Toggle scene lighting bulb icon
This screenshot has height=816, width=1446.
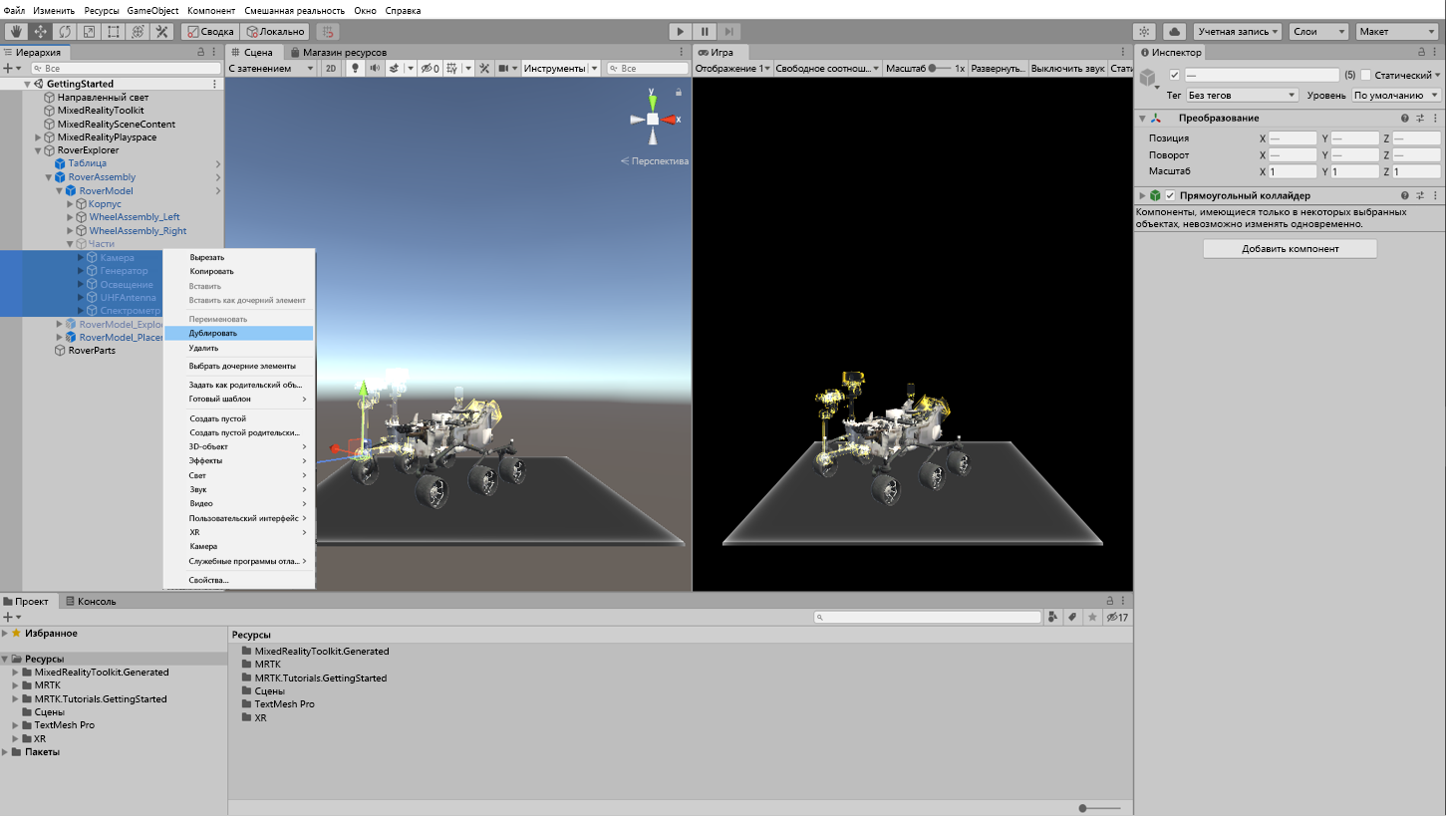(x=353, y=68)
